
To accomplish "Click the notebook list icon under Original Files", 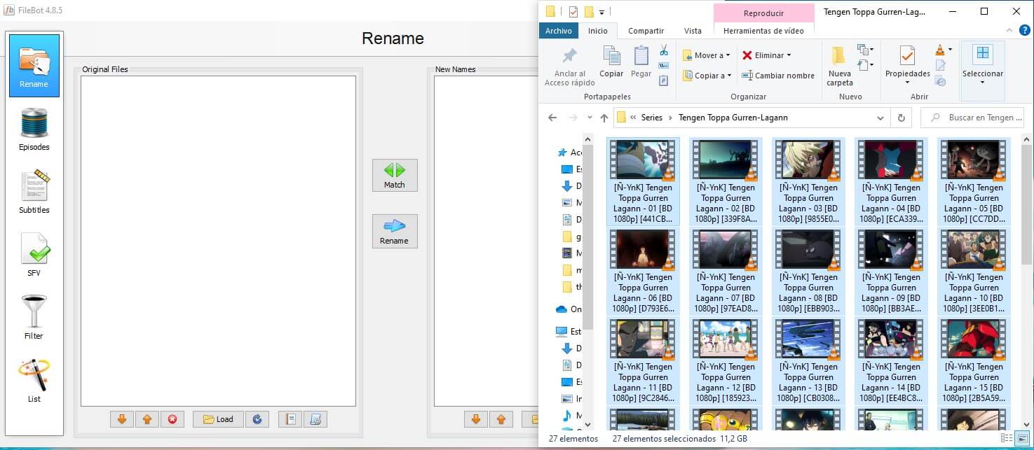I will click(x=290, y=419).
